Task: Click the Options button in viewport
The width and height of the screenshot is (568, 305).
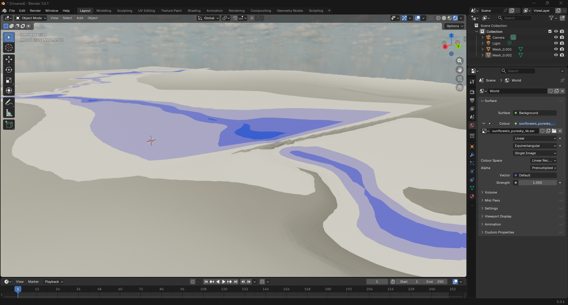Action: coord(454,26)
